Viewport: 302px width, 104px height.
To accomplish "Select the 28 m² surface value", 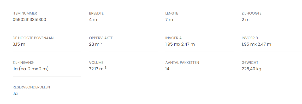I will pyautogui.click(x=96, y=44).
